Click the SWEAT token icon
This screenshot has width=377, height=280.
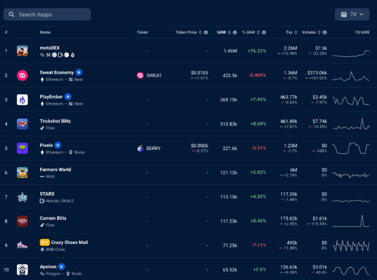pyautogui.click(x=140, y=75)
